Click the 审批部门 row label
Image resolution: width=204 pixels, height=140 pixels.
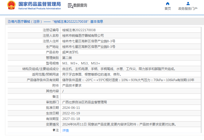point(52,102)
